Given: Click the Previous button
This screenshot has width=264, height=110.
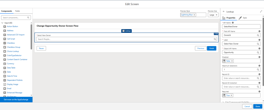Looking at the screenshot, I should coord(201,48).
